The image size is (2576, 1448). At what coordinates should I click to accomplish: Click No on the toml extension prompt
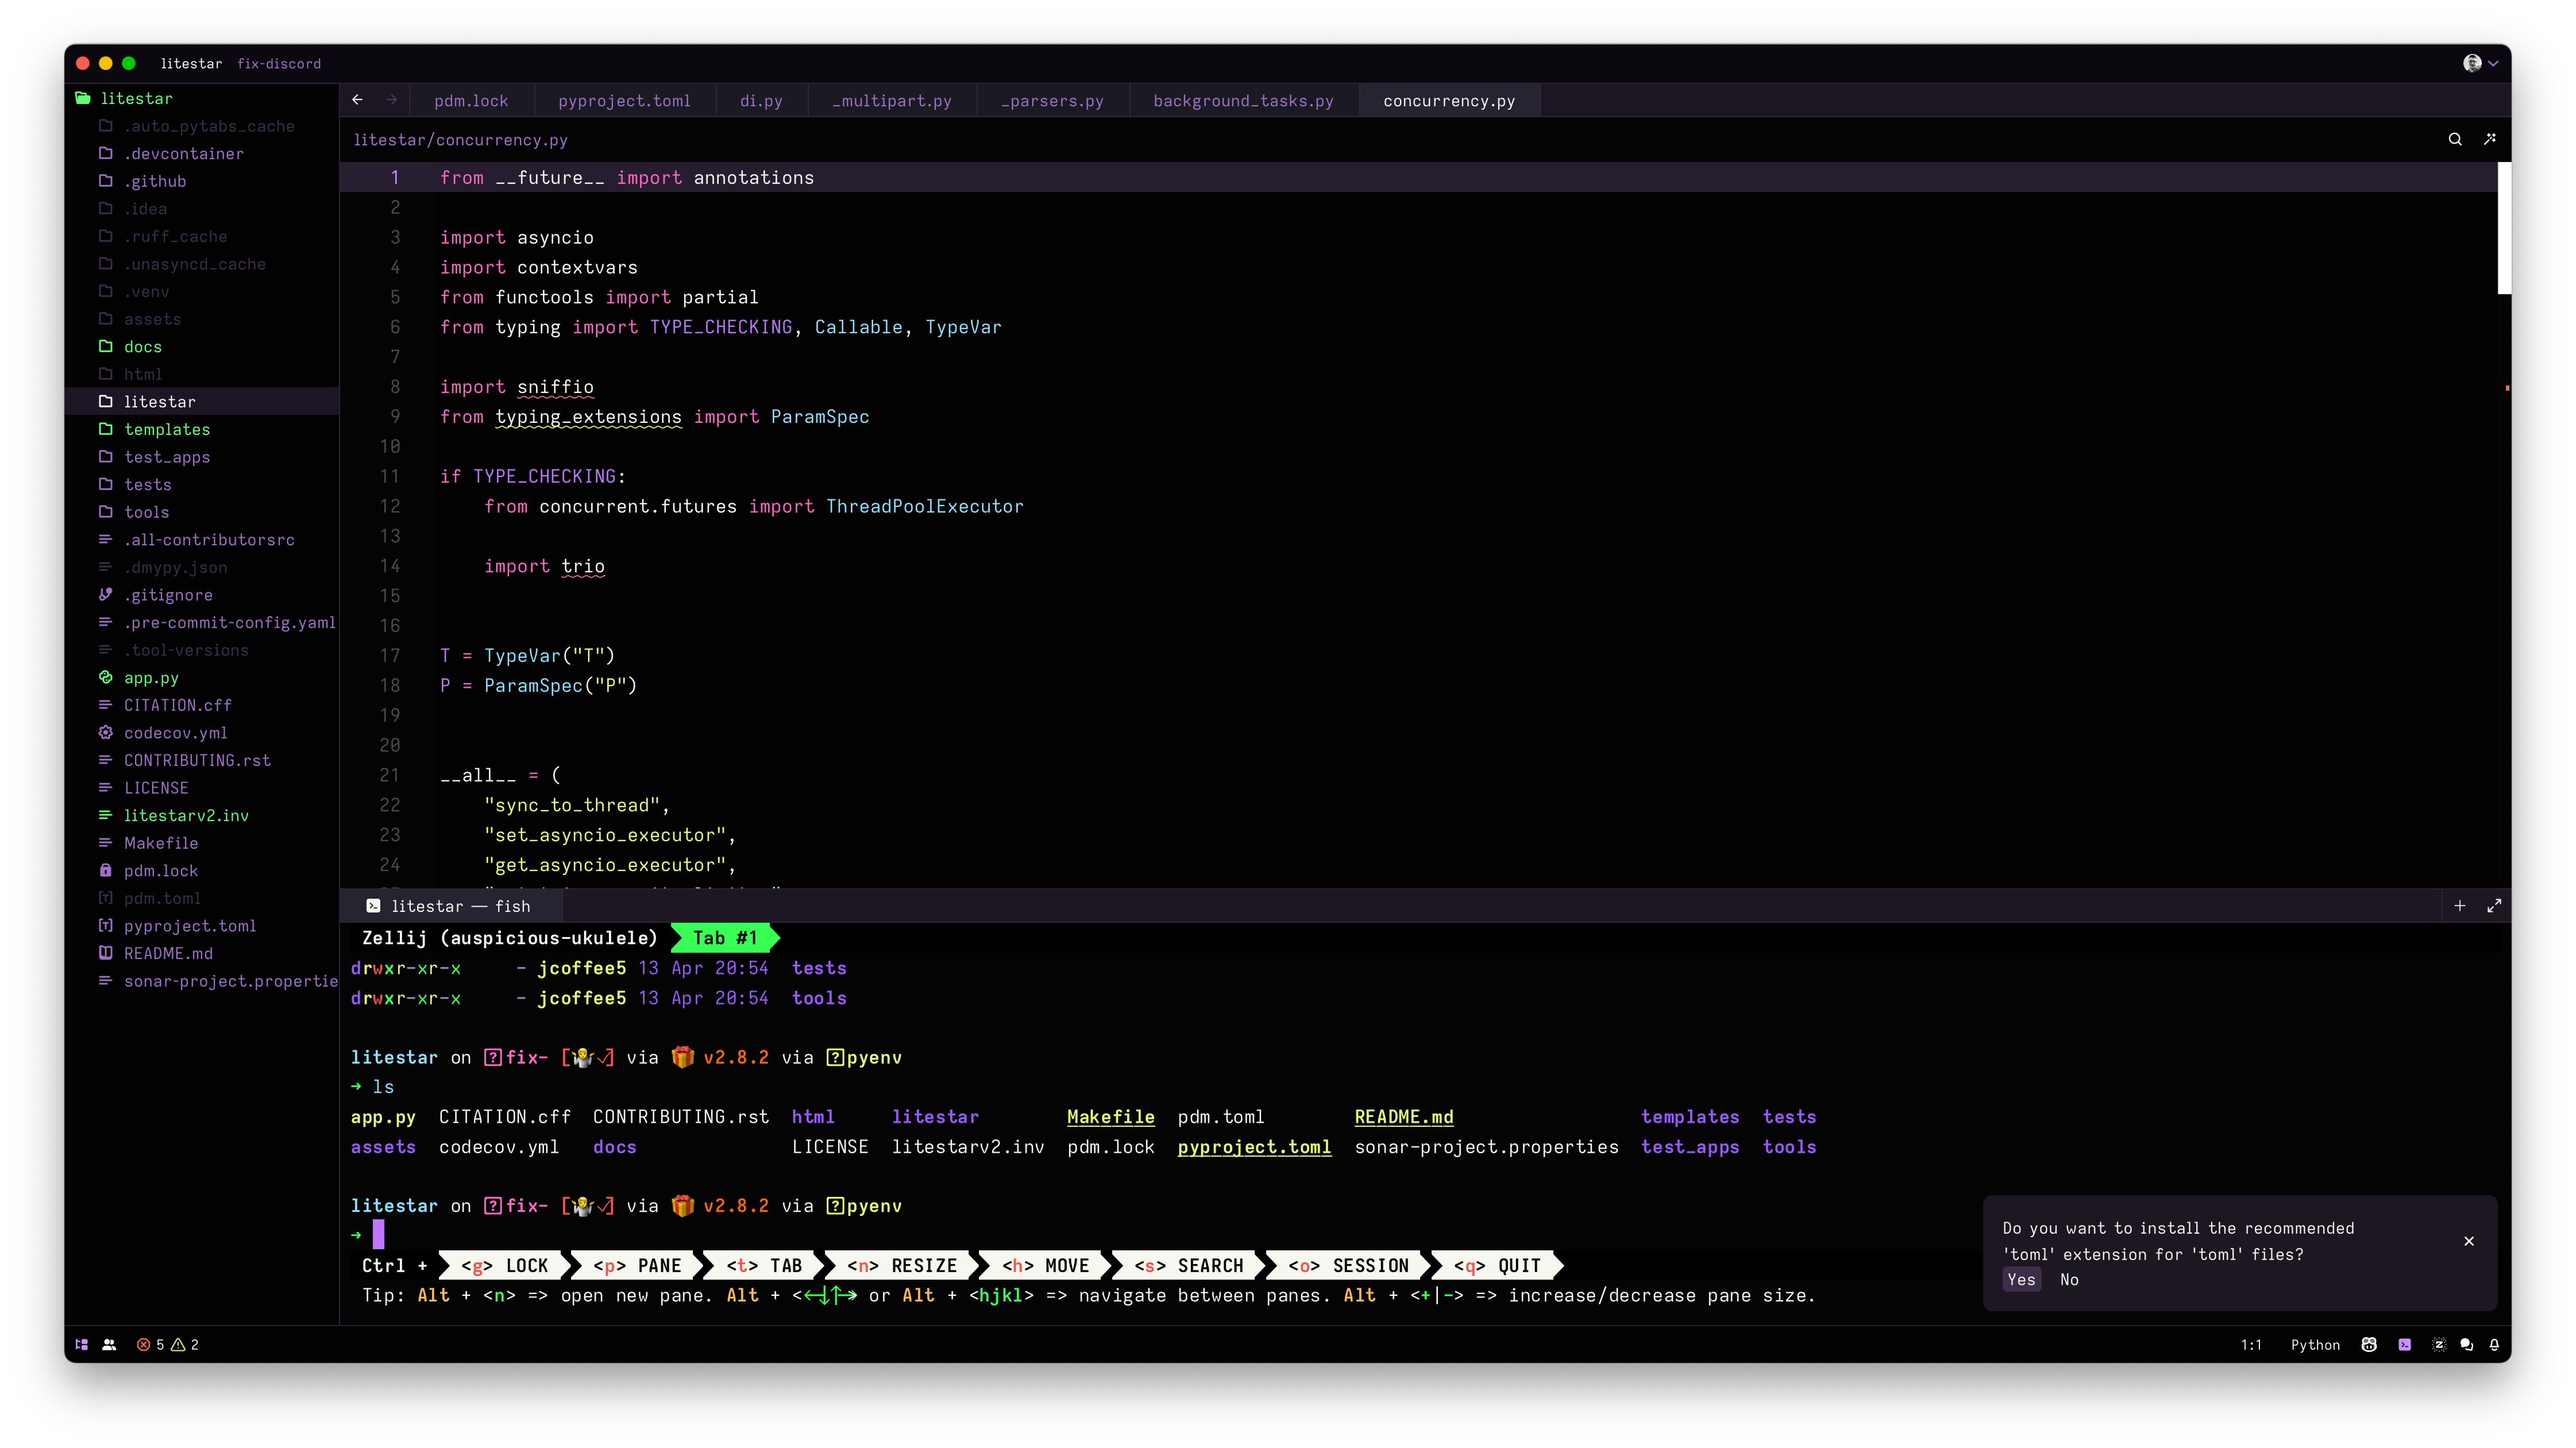[x=2069, y=1279]
